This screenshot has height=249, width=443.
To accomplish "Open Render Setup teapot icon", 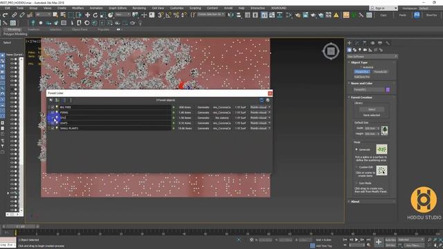I will pos(298,15).
